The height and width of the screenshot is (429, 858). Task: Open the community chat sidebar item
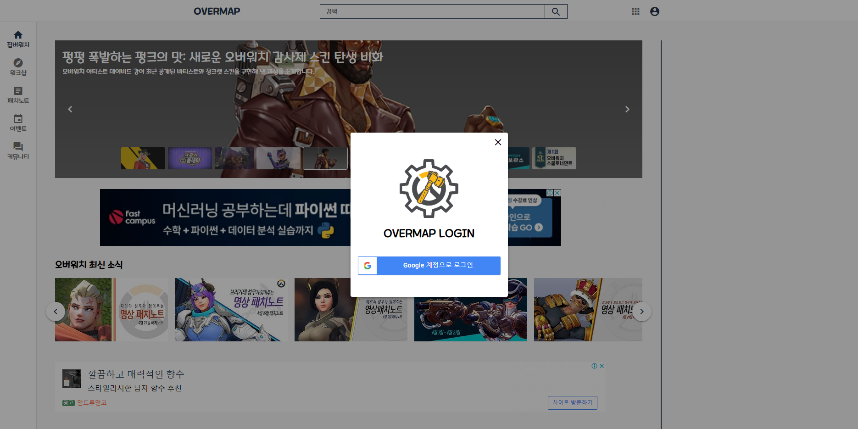18,151
